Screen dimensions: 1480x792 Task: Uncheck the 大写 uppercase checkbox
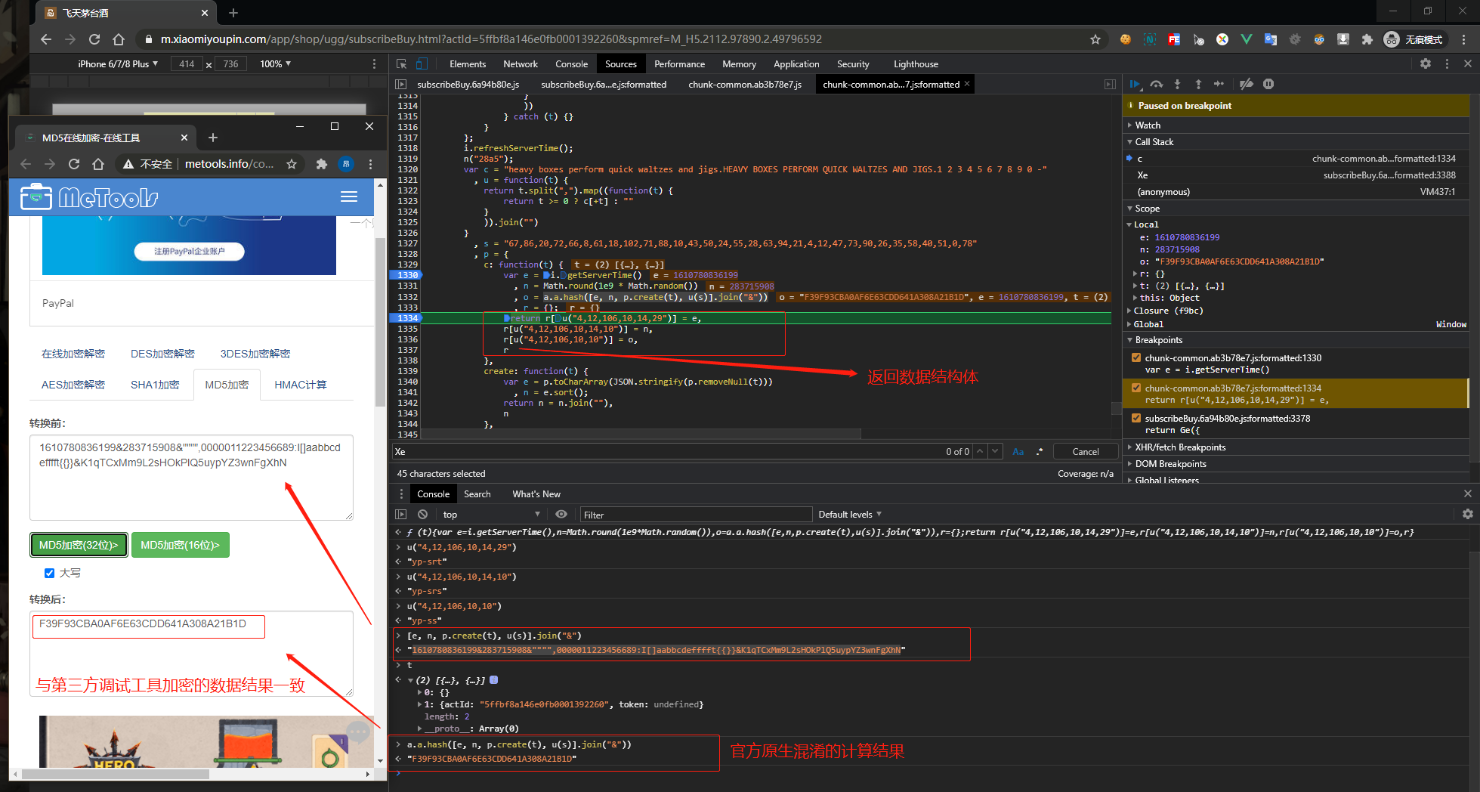pyautogui.click(x=50, y=573)
